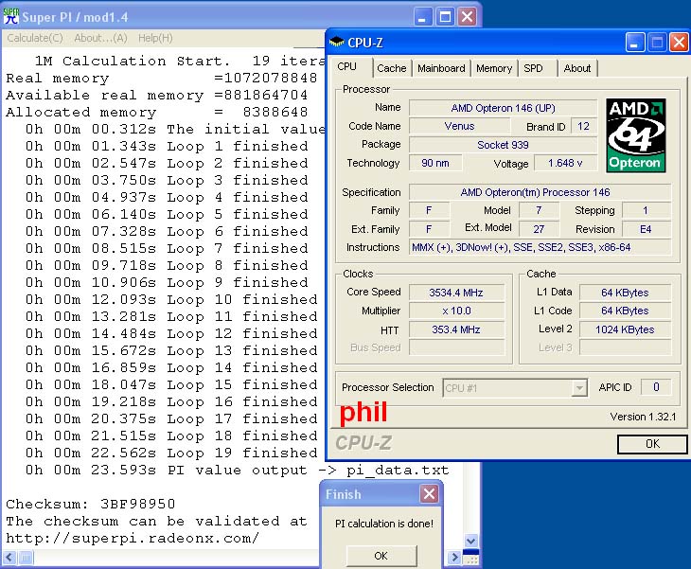
Task: Click the scroll-left arrow in Super PI
Action: tap(9, 558)
